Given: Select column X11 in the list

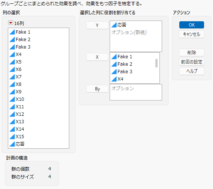Looking at the screenshot, I should pyautogui.click(x=39, y=106).
